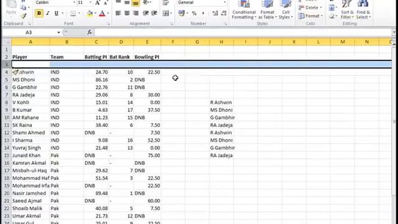Screen dimensions: 398x224
Task: Open Format as Table gallery
Action: 267,10
